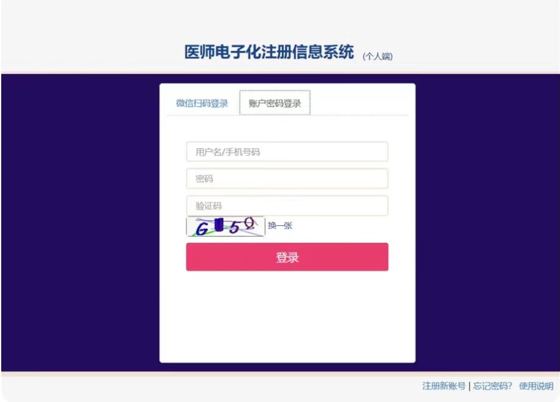This screenshot has height=402, width=560.
Task: Click the 换一张 link
Action: tap(280, 226)
